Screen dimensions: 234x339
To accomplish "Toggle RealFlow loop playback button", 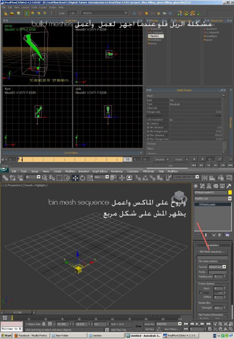I will coord(220,159).
